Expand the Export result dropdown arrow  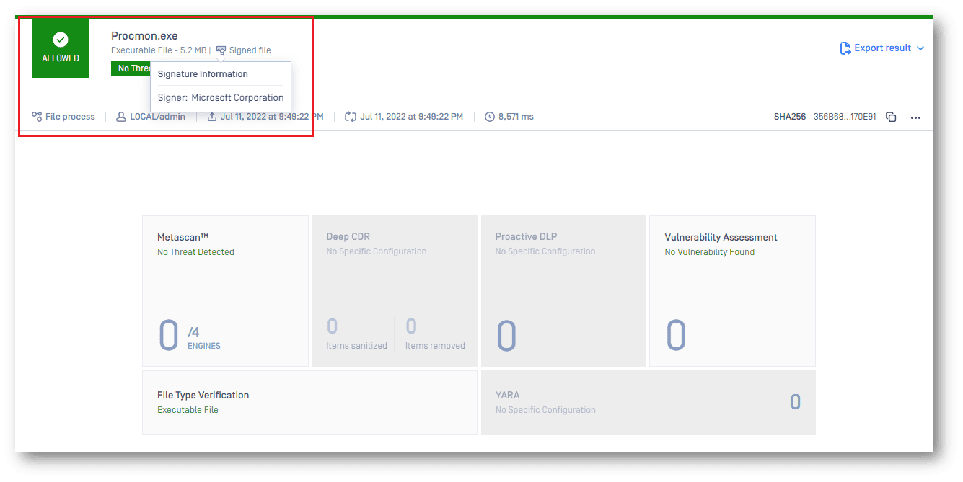click(x=920, y=48)
